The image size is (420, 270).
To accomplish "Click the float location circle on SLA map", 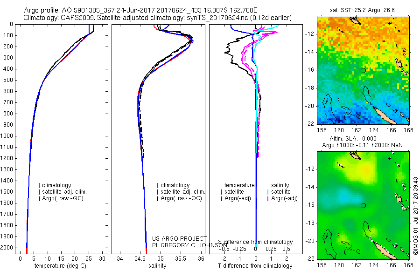I will (x=363, y=206).
